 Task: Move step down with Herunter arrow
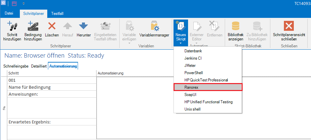84,26
